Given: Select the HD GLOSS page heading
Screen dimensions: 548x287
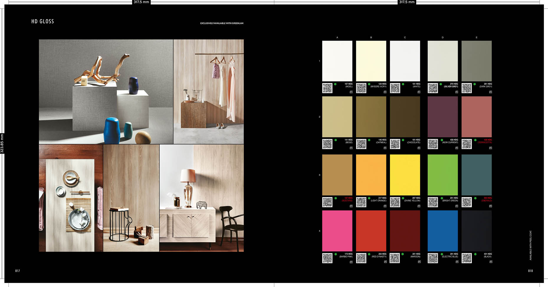Looking at the screenshot, I should 43,21.
